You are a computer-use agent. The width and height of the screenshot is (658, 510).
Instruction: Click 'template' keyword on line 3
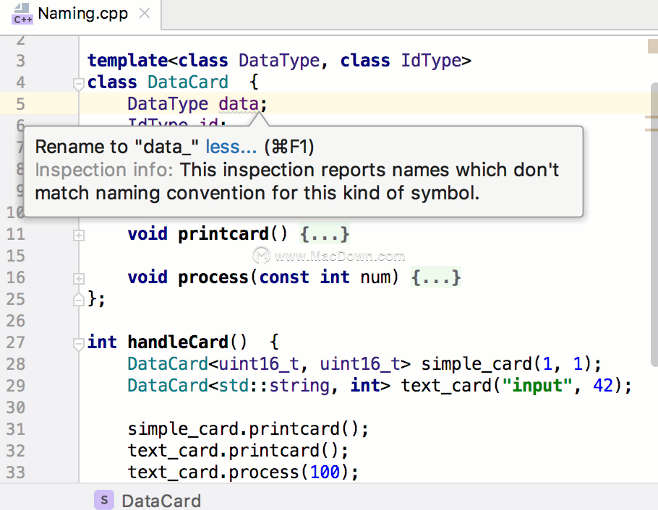pos(128,61)
